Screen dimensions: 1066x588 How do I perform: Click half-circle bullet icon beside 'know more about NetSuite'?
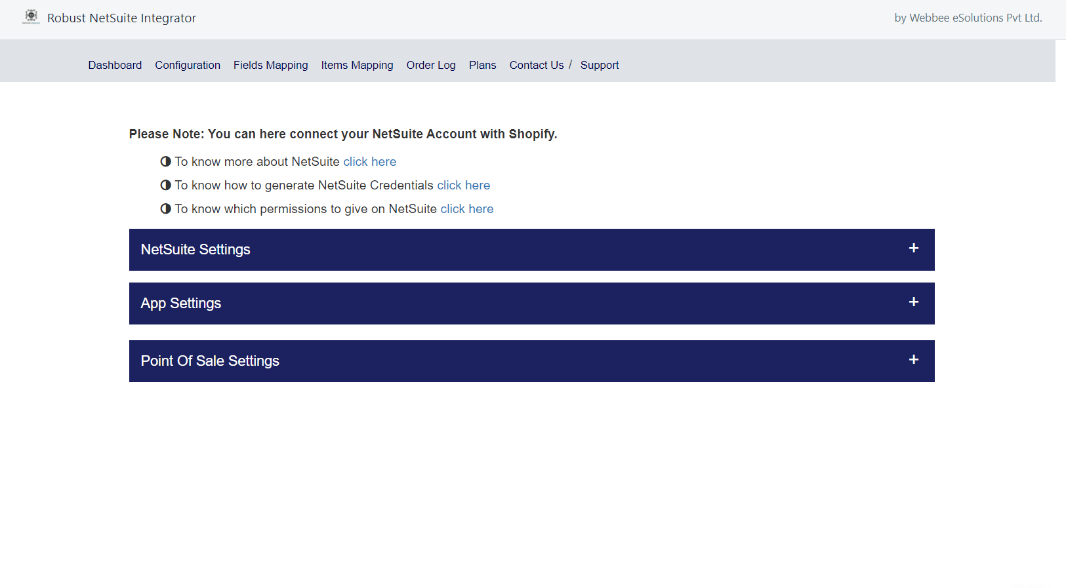[x=165, y=161]
